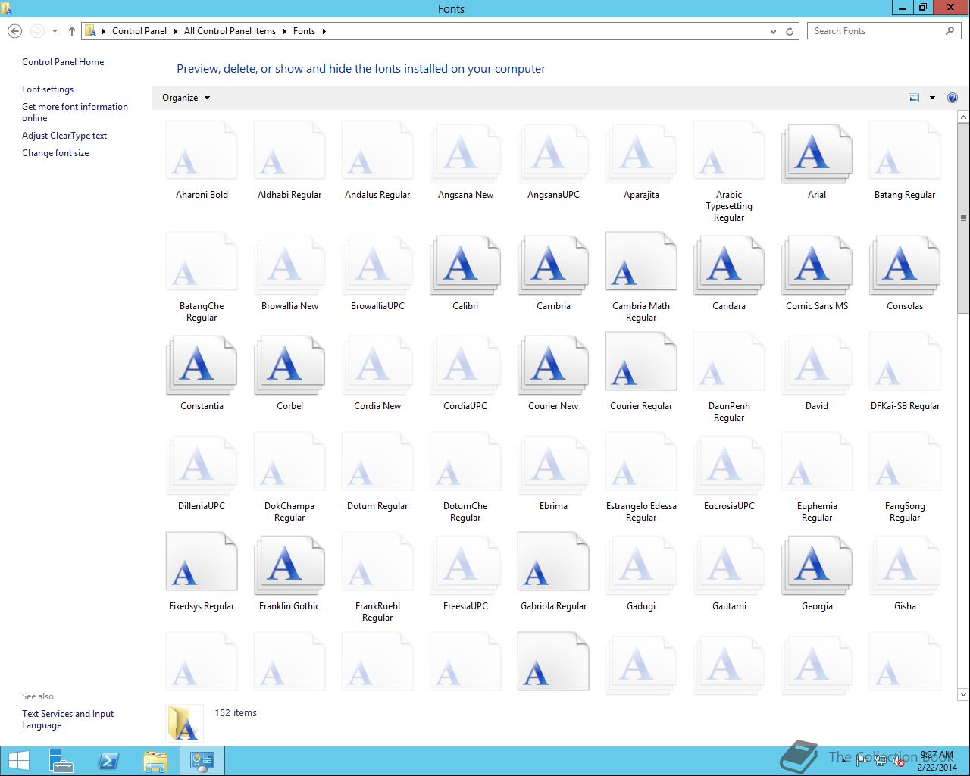Open the recent locations dropdown arrow
This screenshot has width=970, height=776.
pyautogui.click(x=55, y=31)
